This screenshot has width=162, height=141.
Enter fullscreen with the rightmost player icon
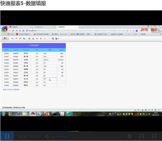click(x=154, y=136)
